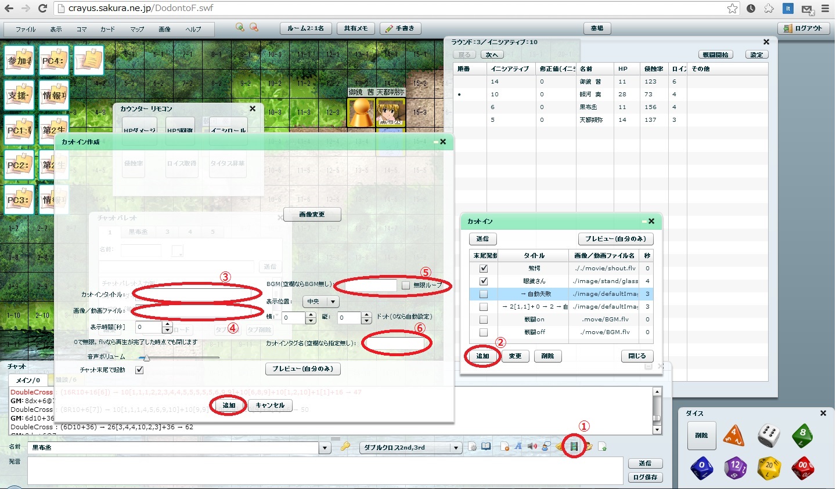Click the 共有メモ button
Viewport: 836px width, 489px height.
click(x=355, y=28)
